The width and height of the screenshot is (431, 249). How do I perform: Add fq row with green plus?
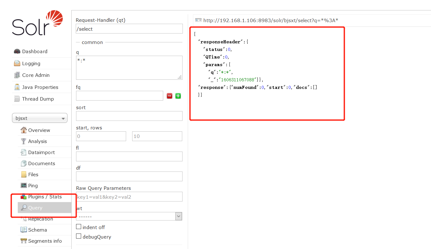tap(178, 96)
